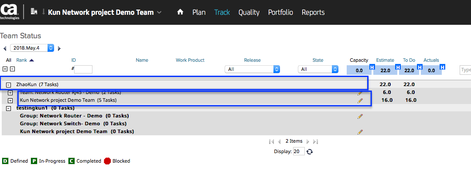Expand the Kun Network project Demo Team row
This screenshot has width=471, height=184.
coord(10,100)
